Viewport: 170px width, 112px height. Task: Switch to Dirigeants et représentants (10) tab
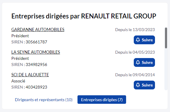[x=44, y=100]
